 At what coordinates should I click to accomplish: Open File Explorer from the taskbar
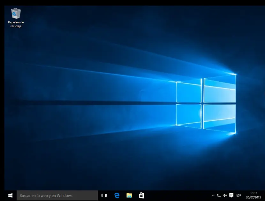tap(129, 196)
